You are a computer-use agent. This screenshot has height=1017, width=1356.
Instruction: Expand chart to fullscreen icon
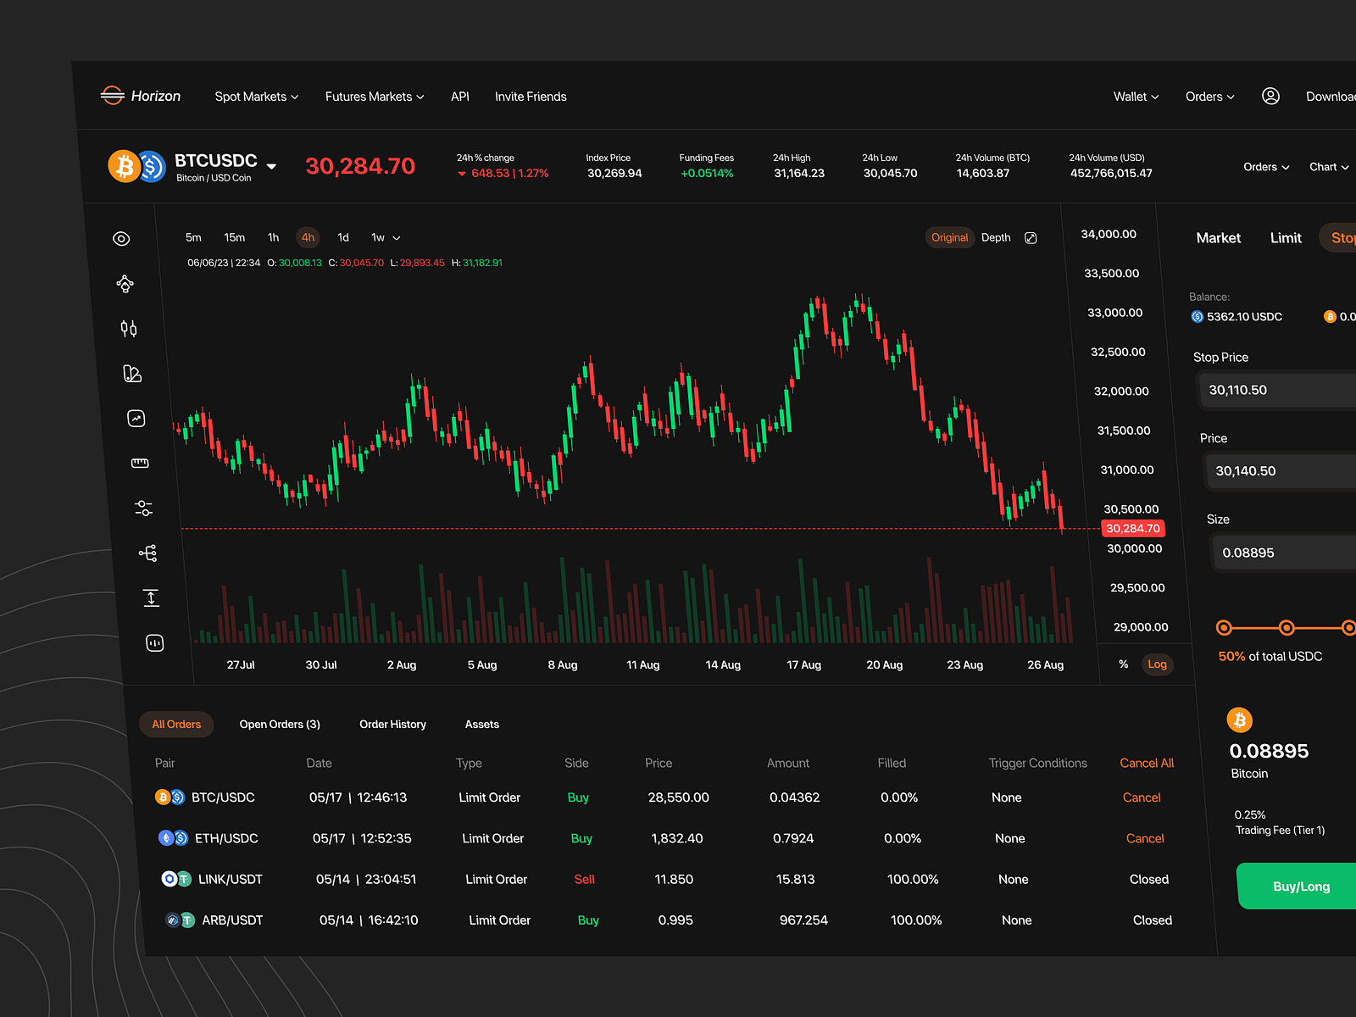point(1031,238)
